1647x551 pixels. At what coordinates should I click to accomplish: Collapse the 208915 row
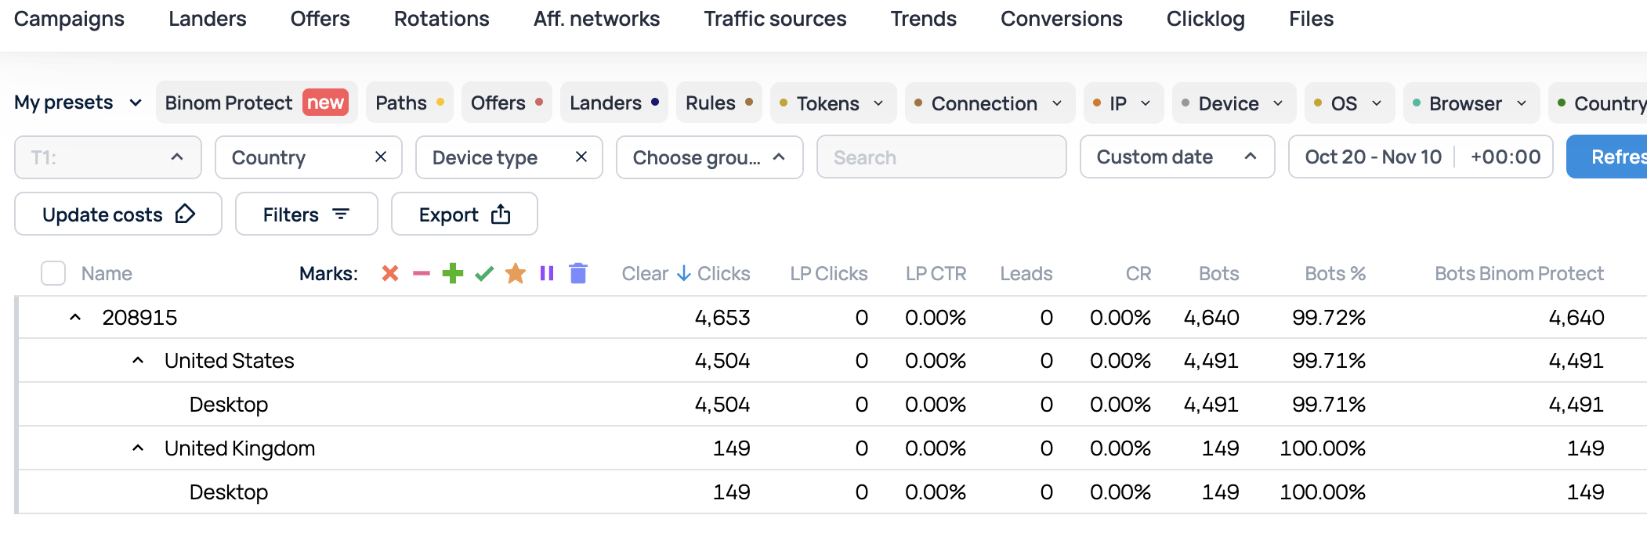pyautogui.click(x=75, y=317)
